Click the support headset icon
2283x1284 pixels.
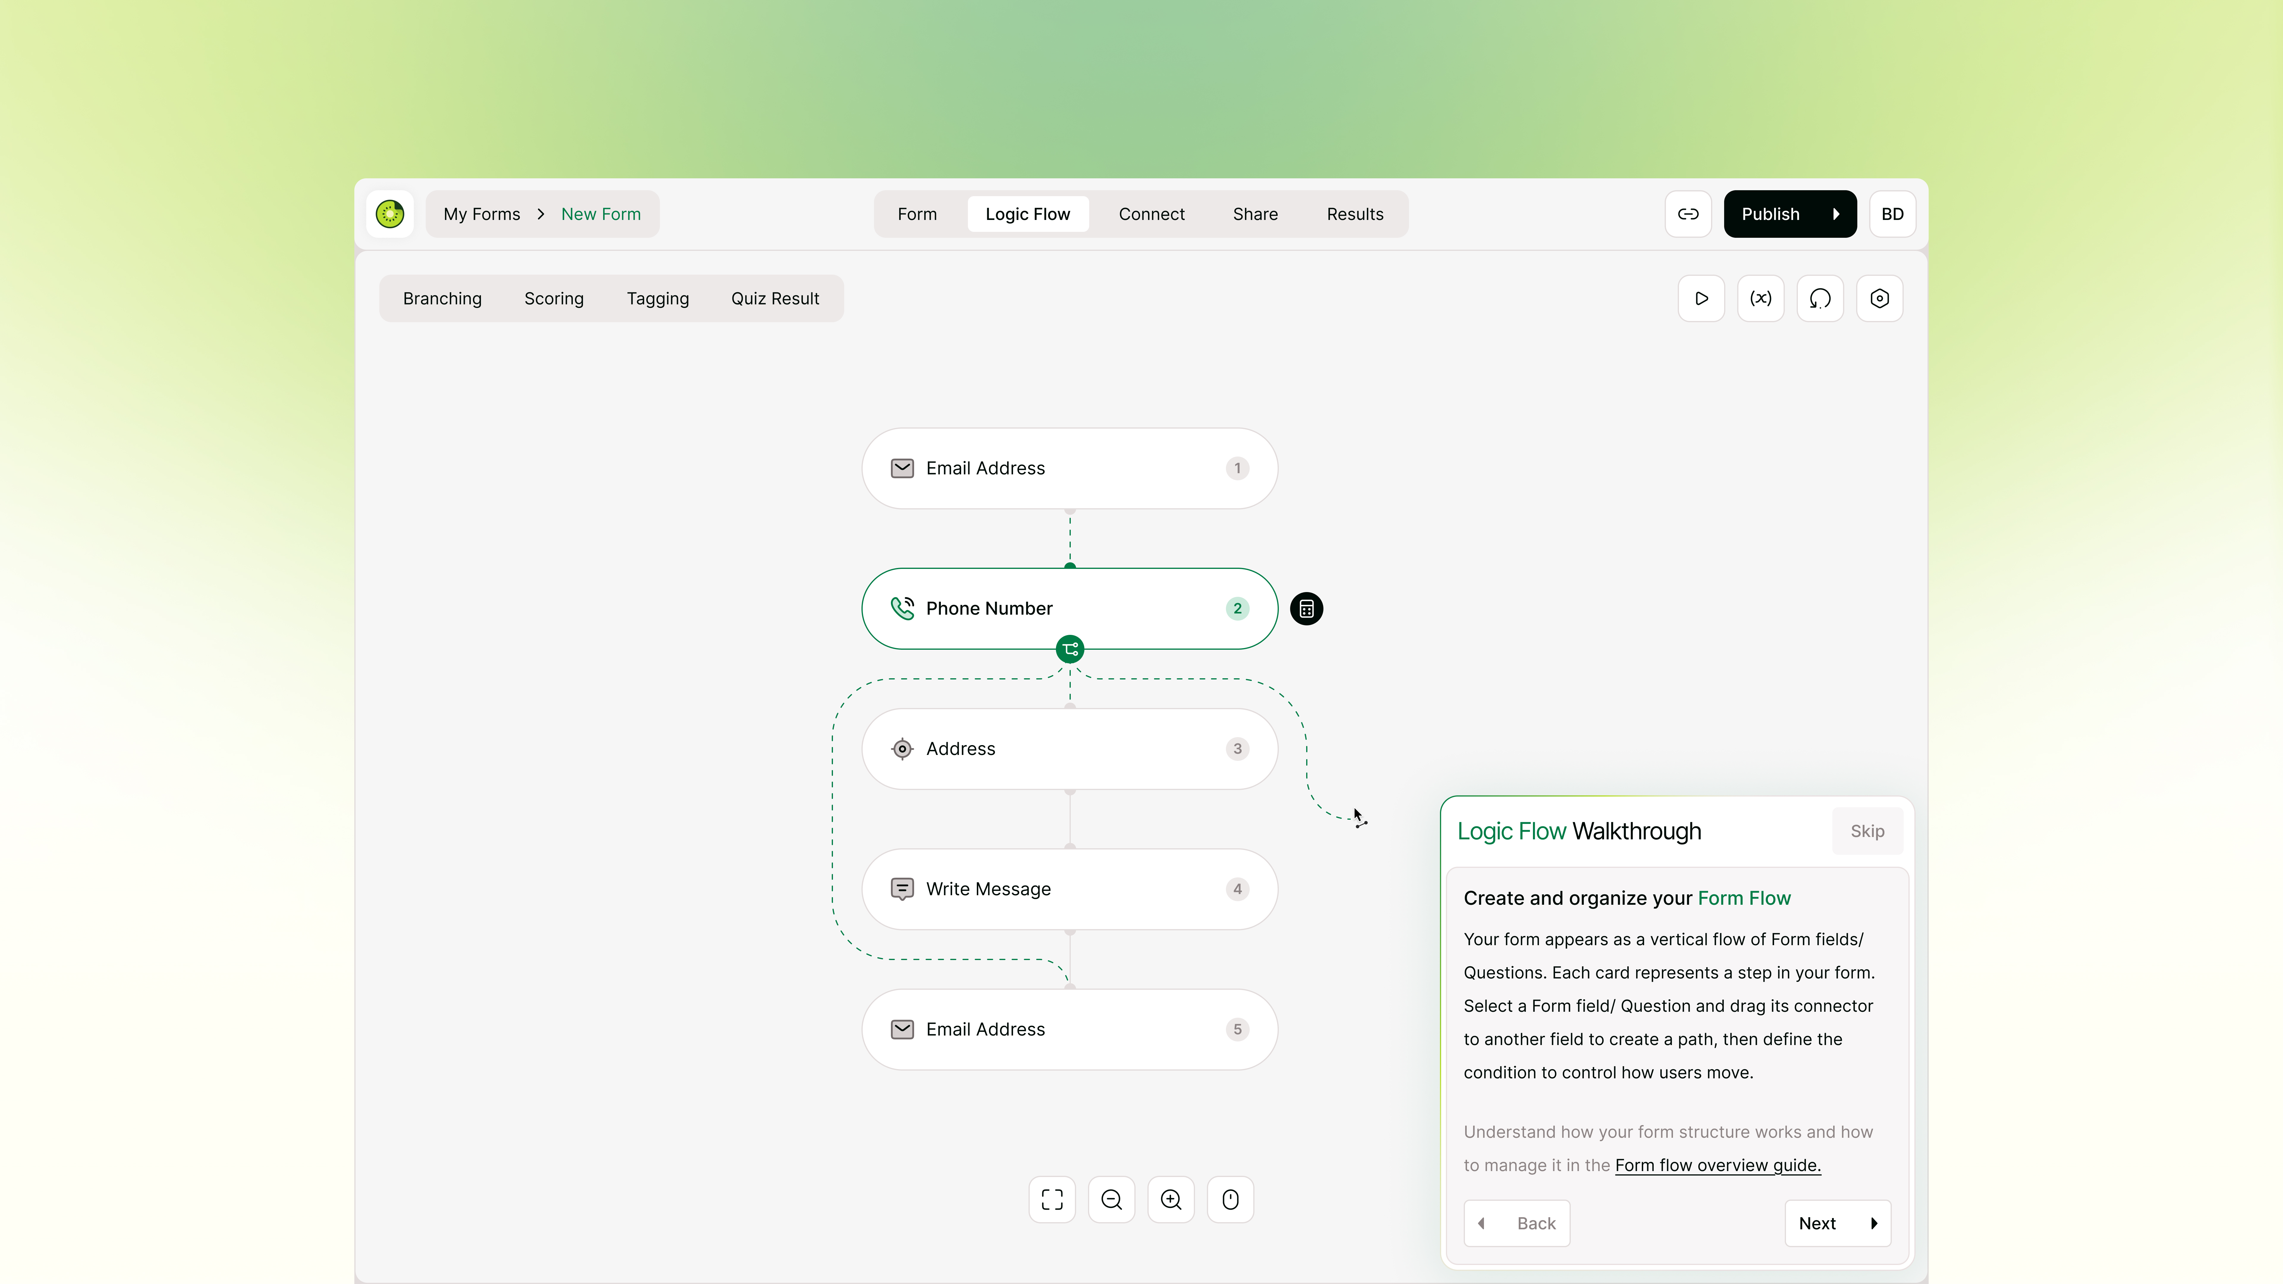1820,299
